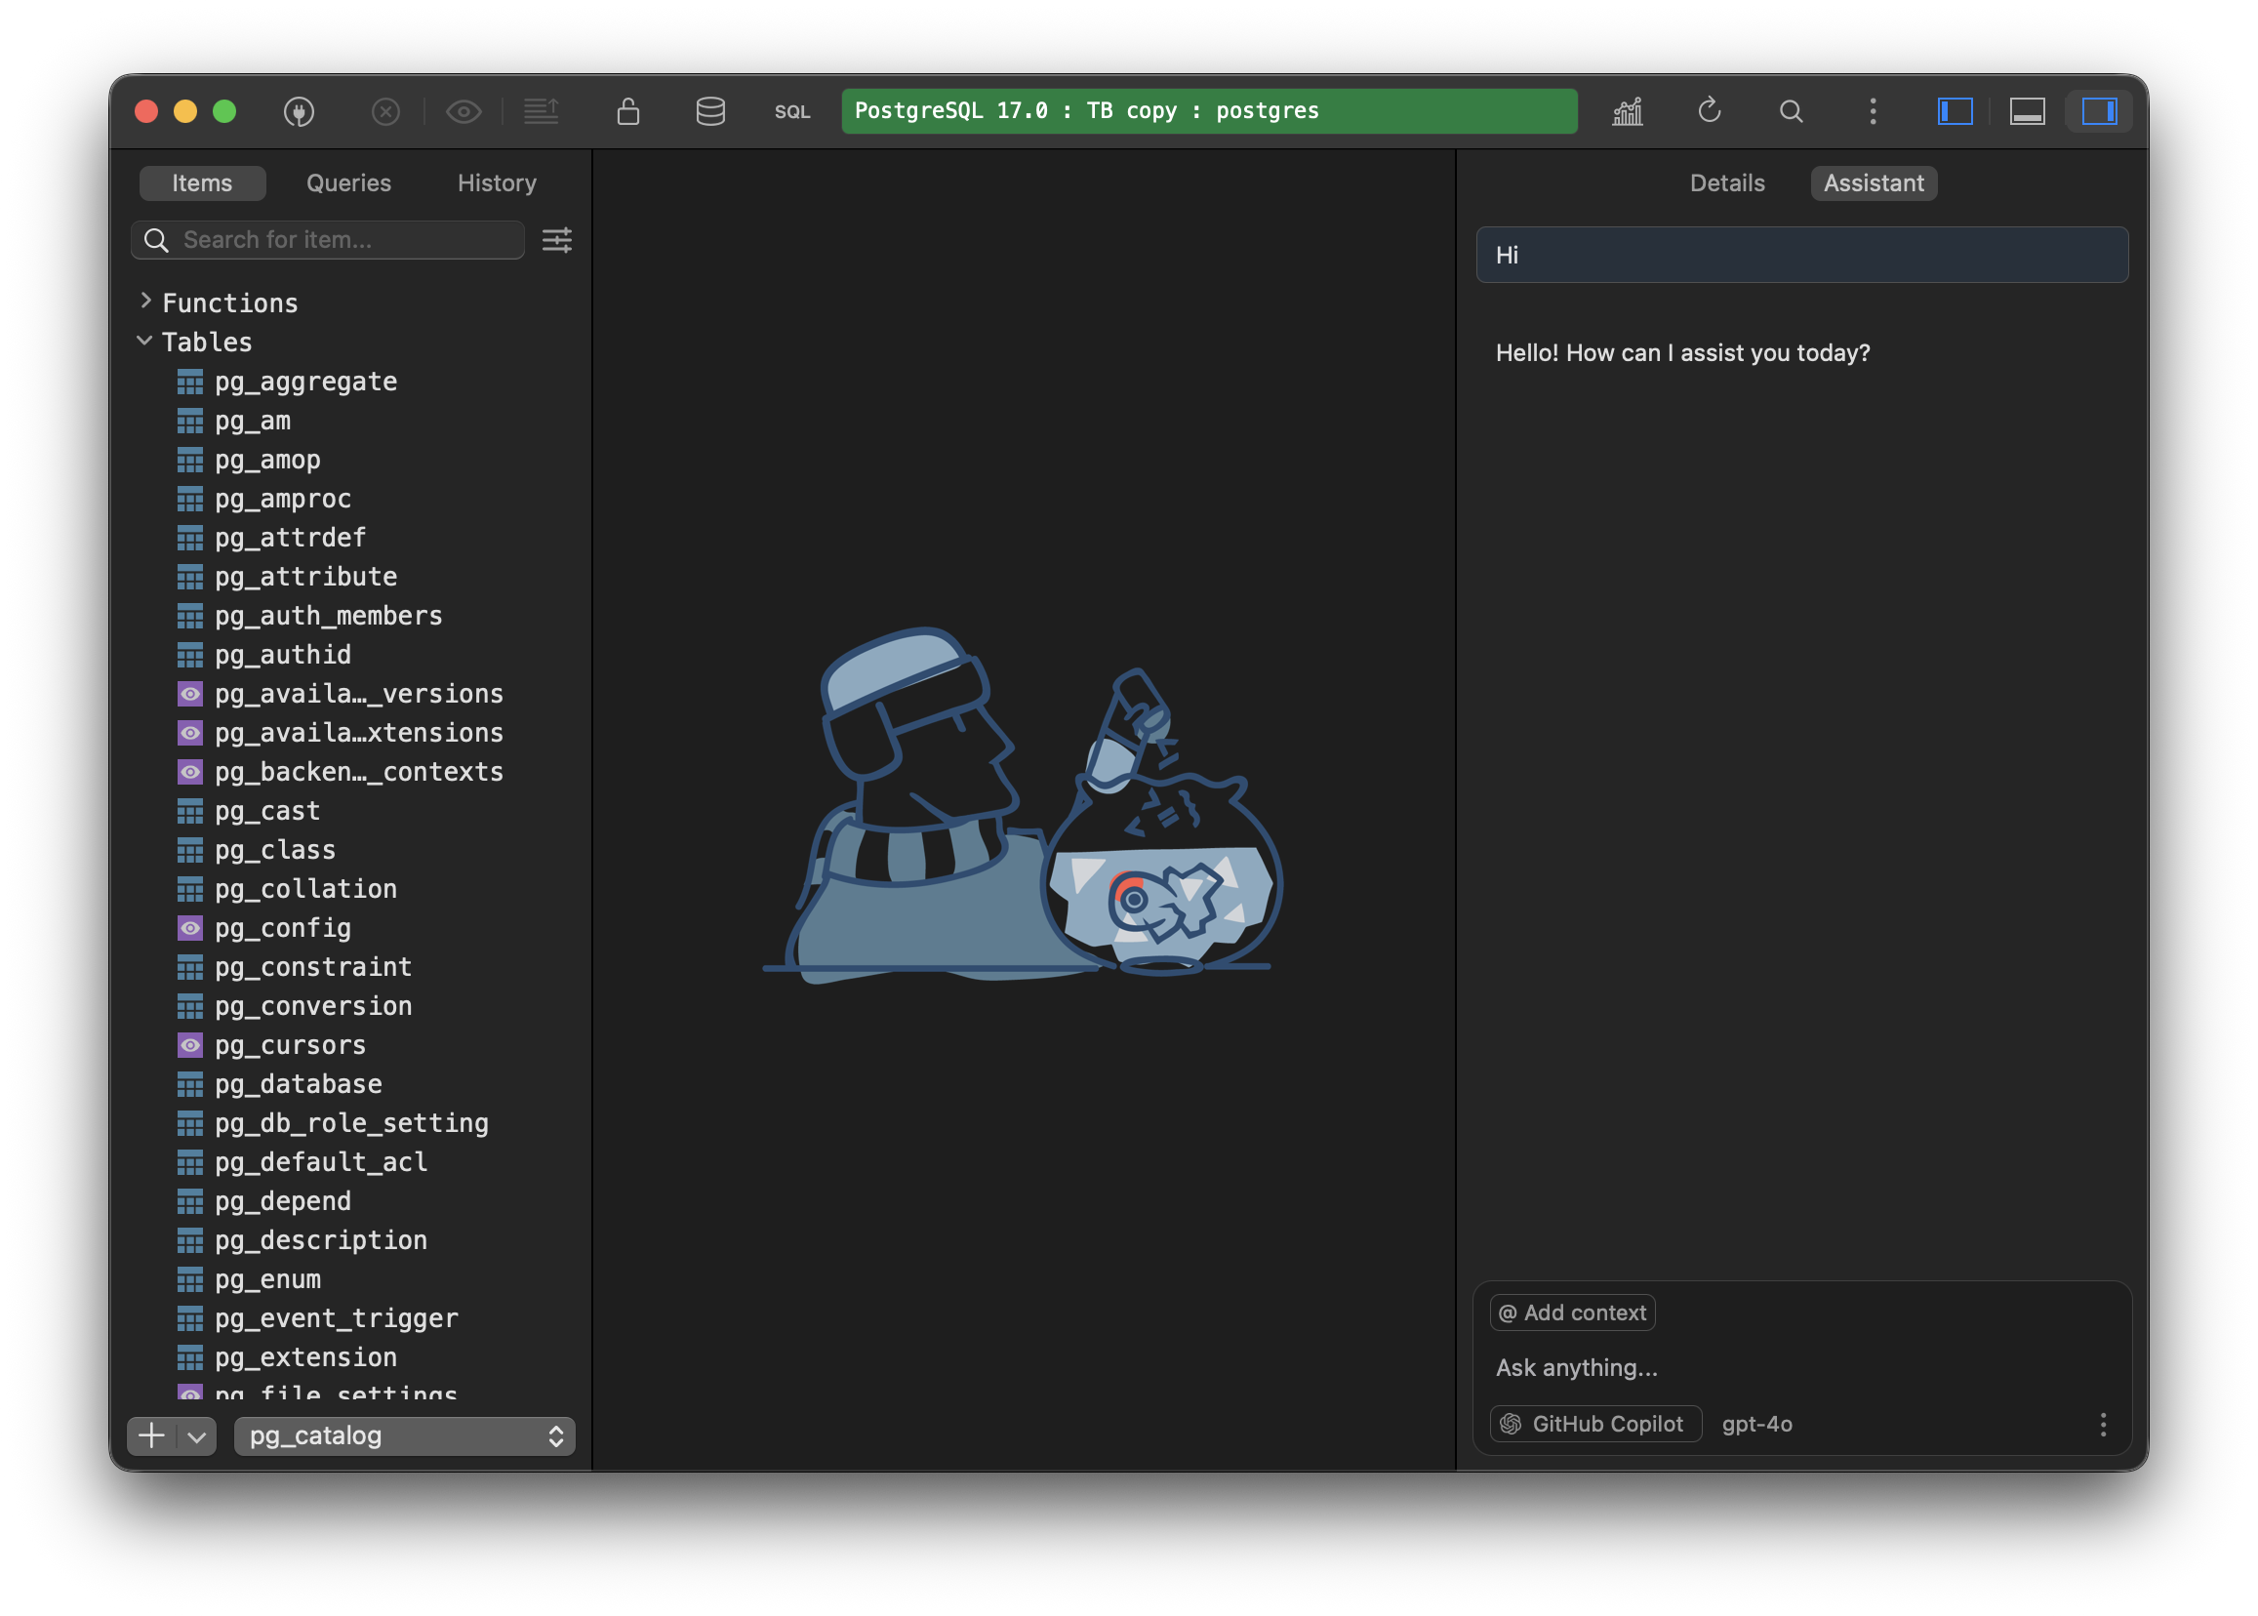Click the lock icon in toolbar
The height and width of the screenshot is (1616, 2258).
coord(628,111)
